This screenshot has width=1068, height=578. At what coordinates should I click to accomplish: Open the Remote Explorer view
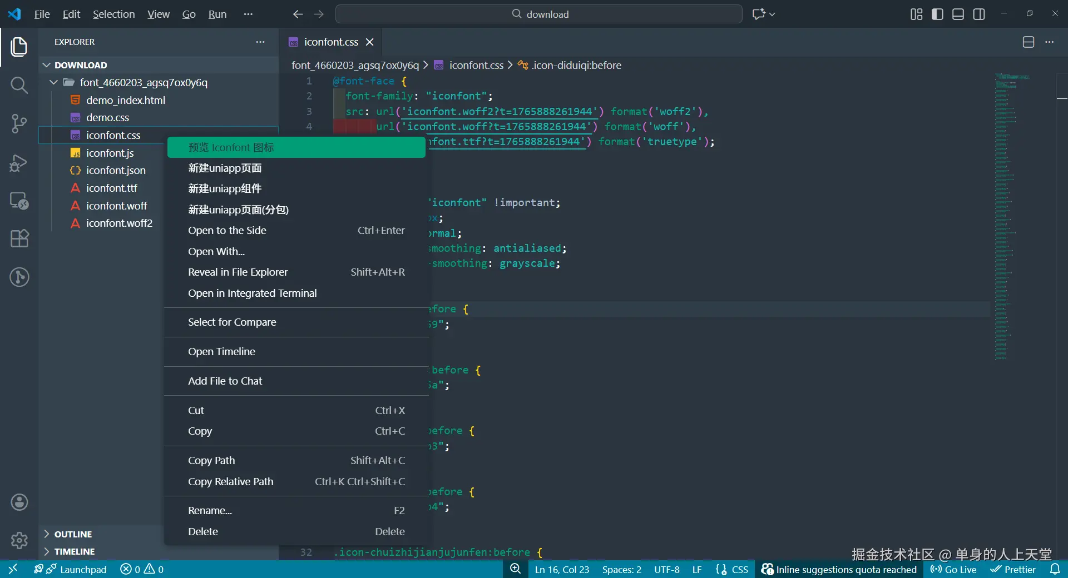19,201
